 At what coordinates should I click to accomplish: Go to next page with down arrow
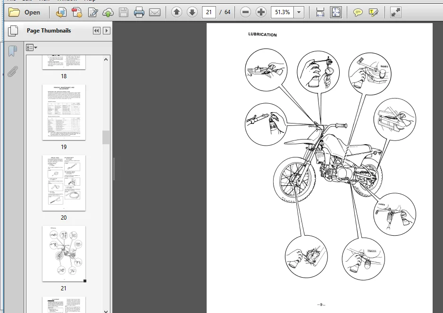pyautogui.click(x=192, y=12)
